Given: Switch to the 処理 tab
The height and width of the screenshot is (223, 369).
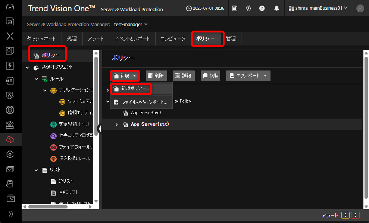Looking at the screenshot, I should click(72, 38).
